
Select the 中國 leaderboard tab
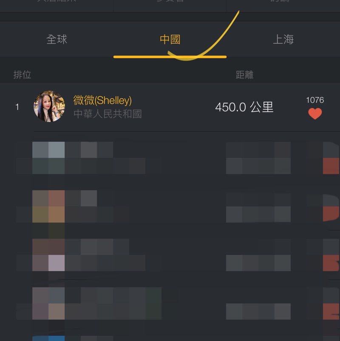[170, 39]
